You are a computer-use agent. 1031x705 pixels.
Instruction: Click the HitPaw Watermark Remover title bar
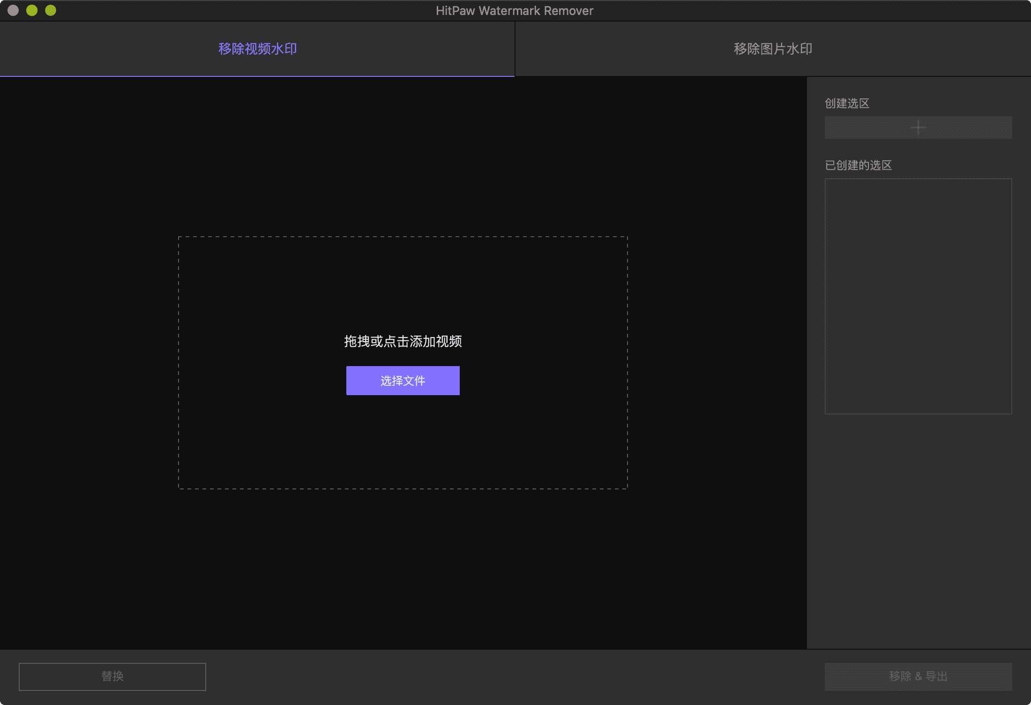(x=515, y=10)
